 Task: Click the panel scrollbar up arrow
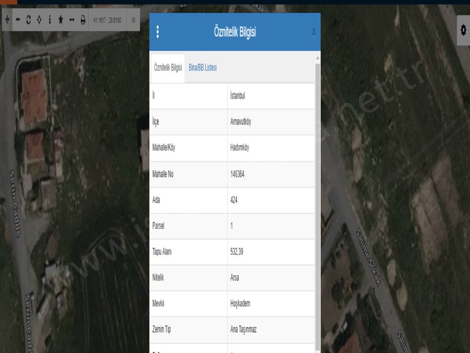click(x=317, y=58)
